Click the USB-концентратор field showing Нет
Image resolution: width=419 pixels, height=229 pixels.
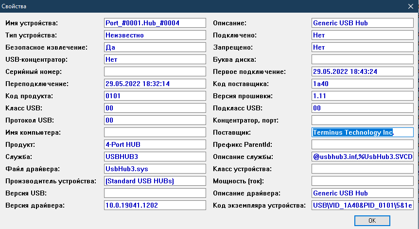click(155, 59)
